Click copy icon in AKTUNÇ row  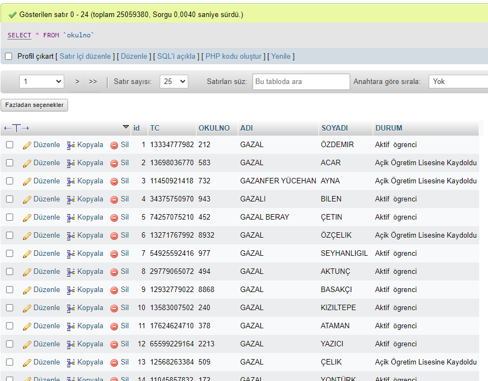pos(71,272)
